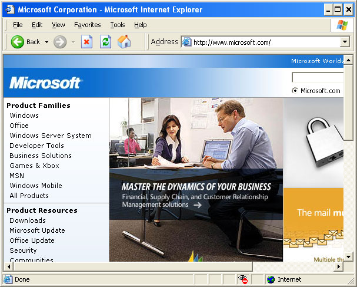Click the horizontal scrollbar thumb
This screenshot has height=287, width=357.
133,266
